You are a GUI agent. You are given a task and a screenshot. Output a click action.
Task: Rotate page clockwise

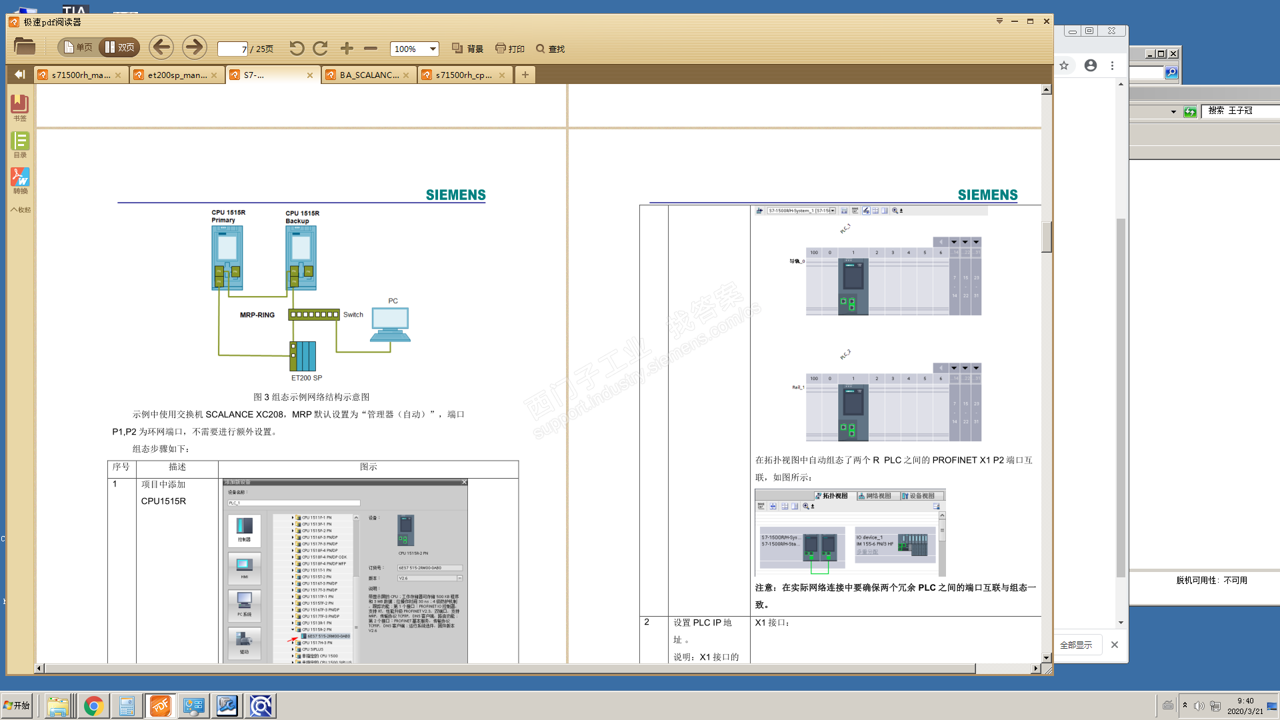click(321, 48)
